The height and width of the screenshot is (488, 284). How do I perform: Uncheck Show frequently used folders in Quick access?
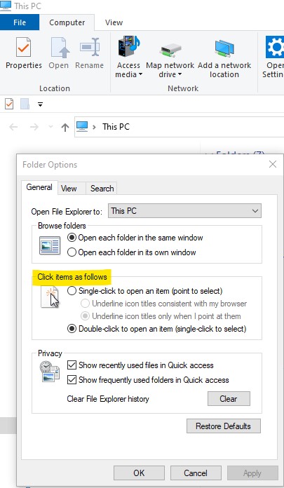(x=72, y=380)
